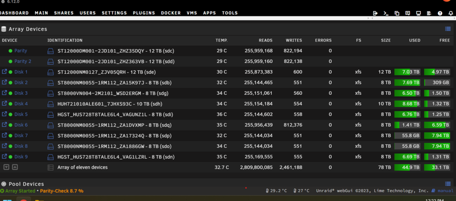Viewport: 456px width, 201px height.
Task: Click Disk 2 free bar 309 GB
Action: [437, 82]
